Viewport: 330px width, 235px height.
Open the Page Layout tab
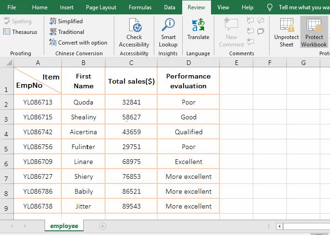click(x=101, y=7)
